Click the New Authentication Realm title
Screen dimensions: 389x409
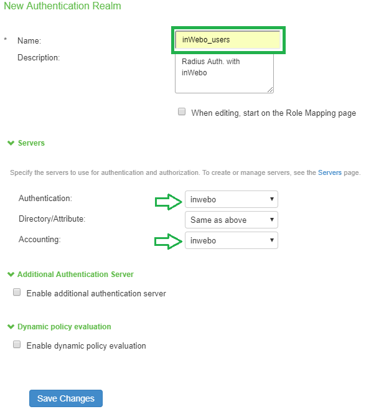click(x=62, y=6)
